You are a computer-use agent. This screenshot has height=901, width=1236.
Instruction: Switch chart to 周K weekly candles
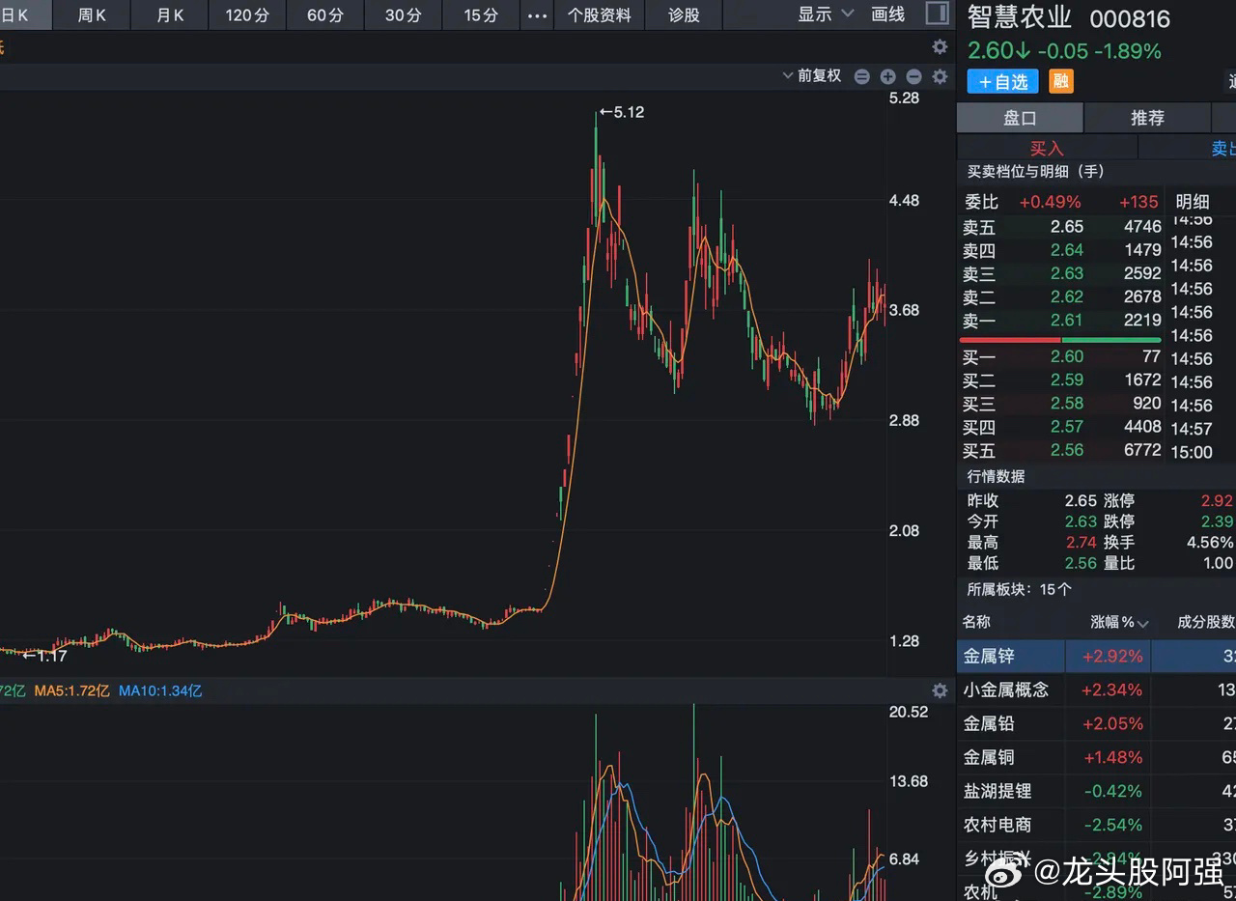(x=93, y=14)
